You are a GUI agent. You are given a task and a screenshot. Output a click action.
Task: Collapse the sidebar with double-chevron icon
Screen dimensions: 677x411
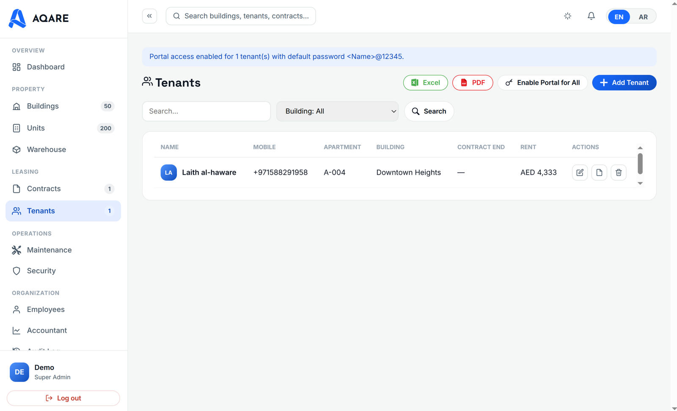[149, 16]
